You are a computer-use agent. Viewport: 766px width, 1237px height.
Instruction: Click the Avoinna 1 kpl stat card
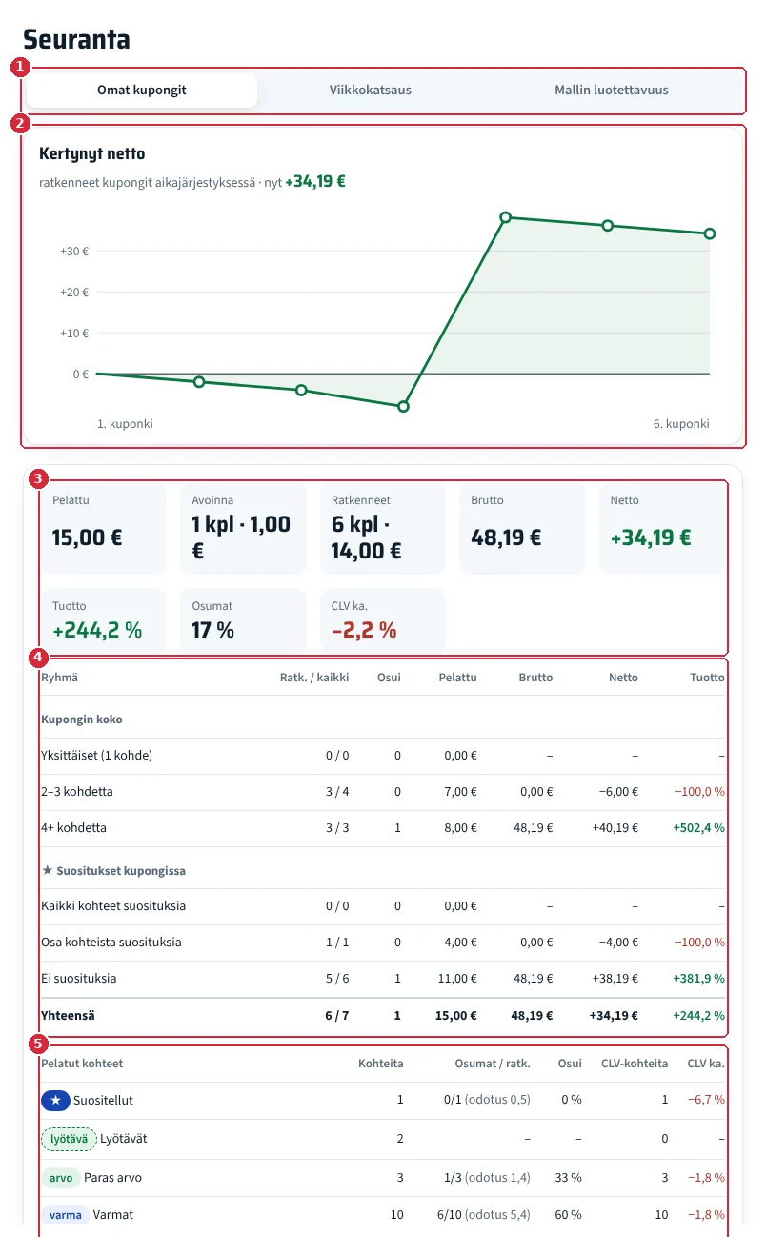[243, 528]
